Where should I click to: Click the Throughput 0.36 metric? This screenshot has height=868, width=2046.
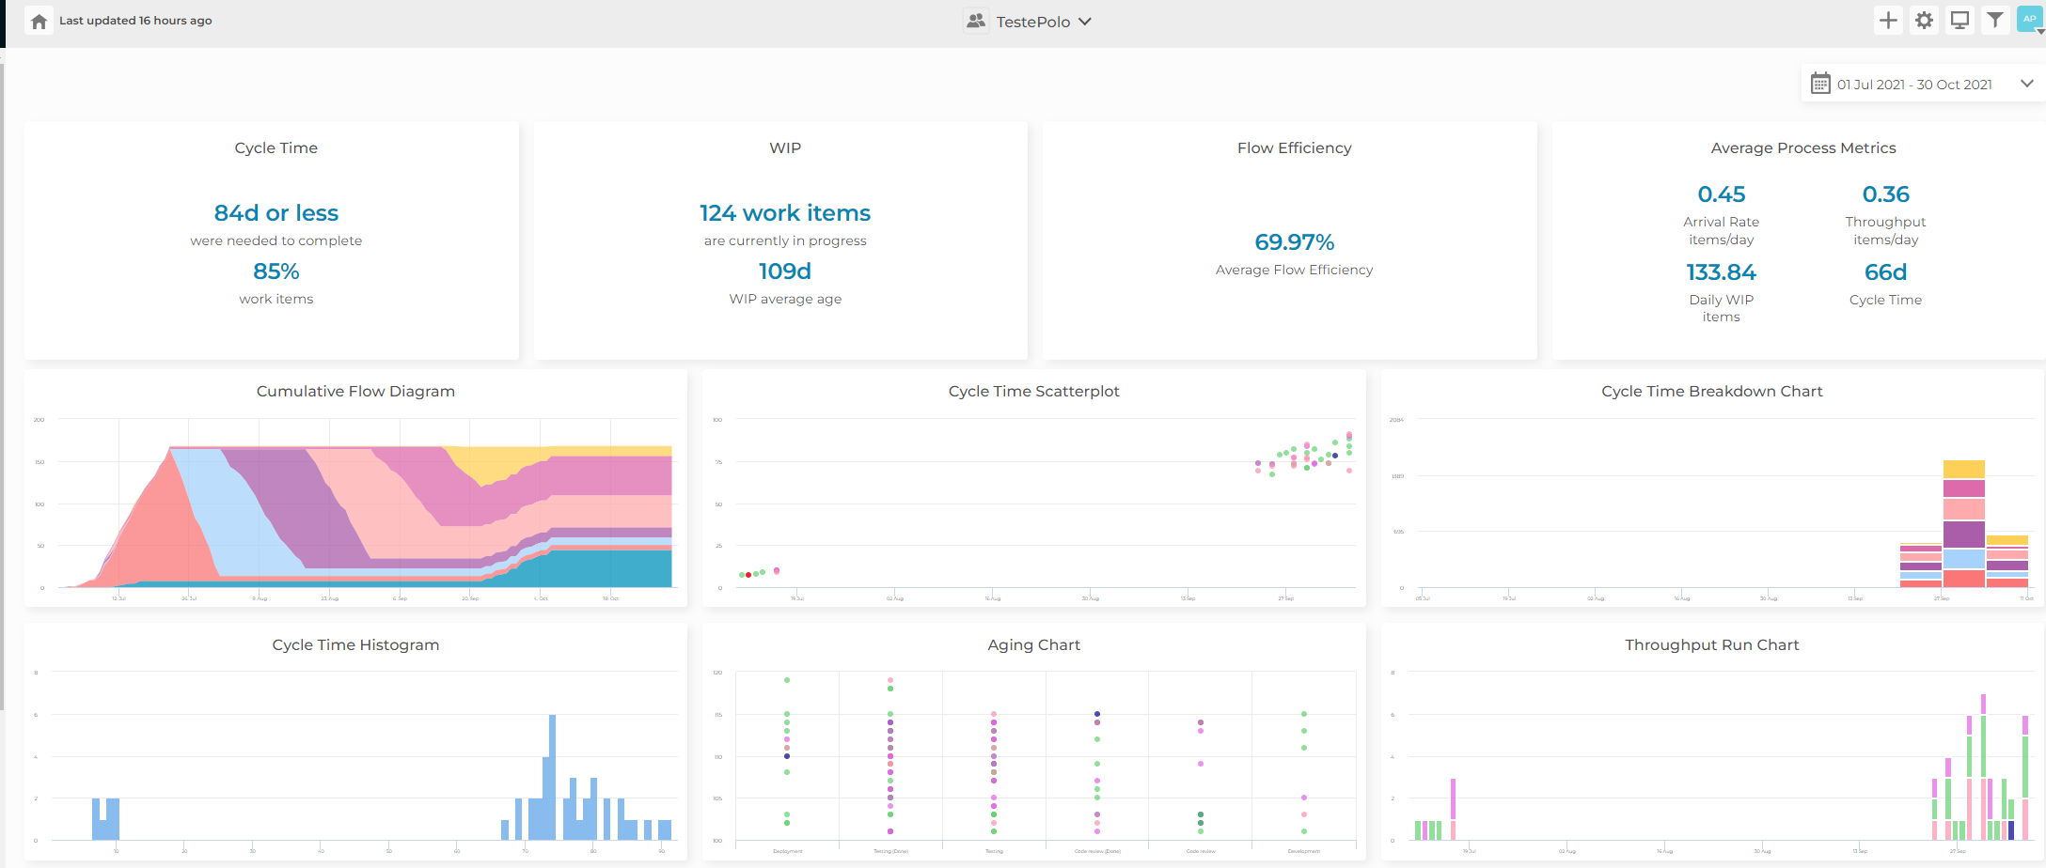click(x=1885, y=194)
